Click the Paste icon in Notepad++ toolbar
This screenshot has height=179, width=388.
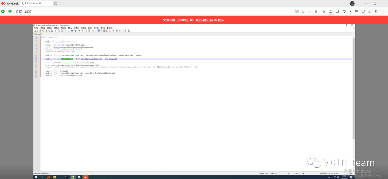pyautogui.click(x=62, y=30)
